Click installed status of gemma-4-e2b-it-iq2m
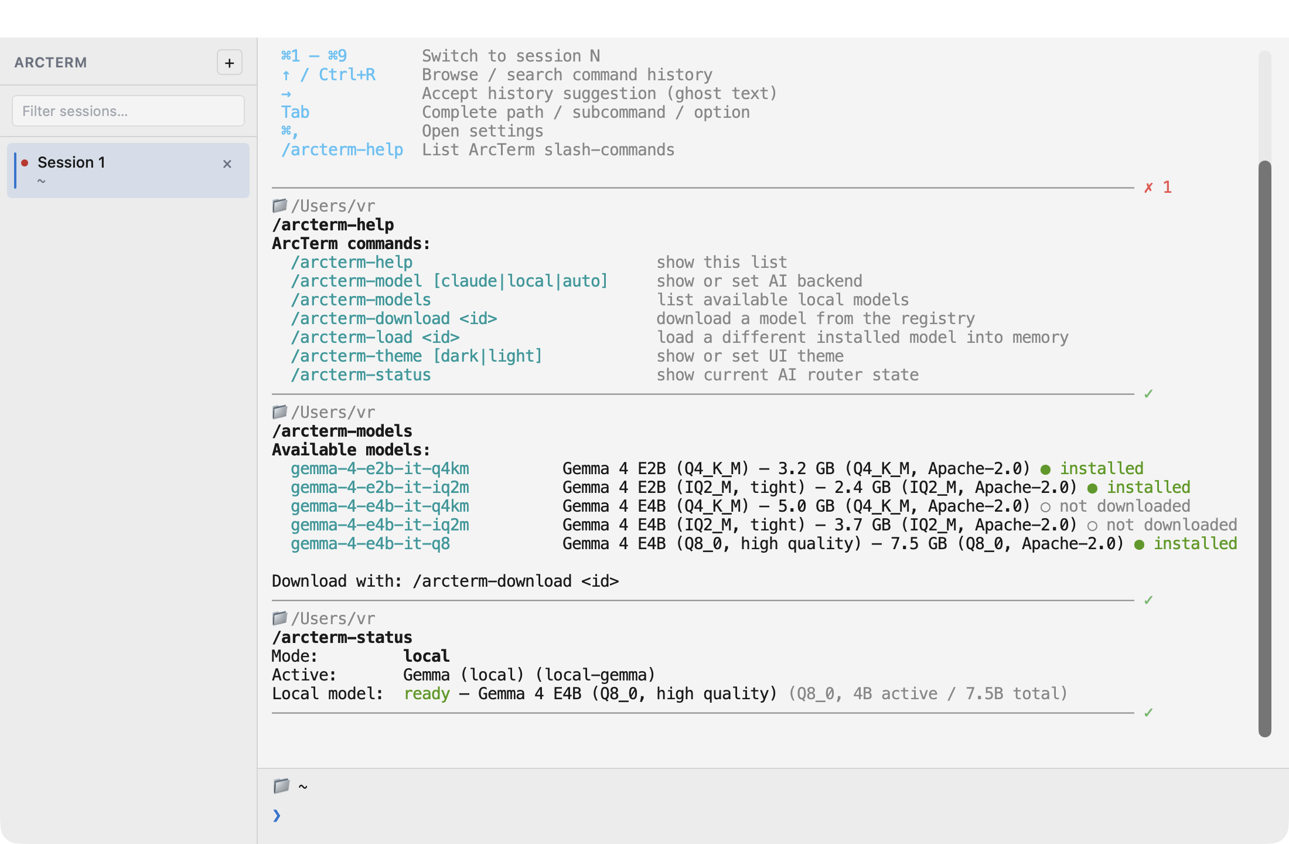Image resolution: width=1289 pixels, height=844 pixels. click(x=1139, y=488)
